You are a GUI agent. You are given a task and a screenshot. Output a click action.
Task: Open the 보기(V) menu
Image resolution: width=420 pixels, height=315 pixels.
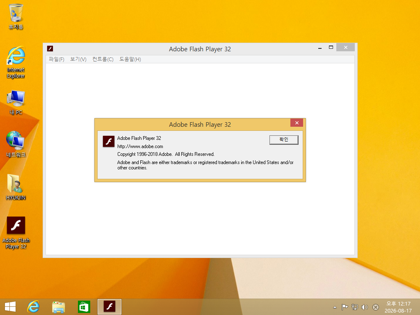pyautogui.click(x=78, y=59)
